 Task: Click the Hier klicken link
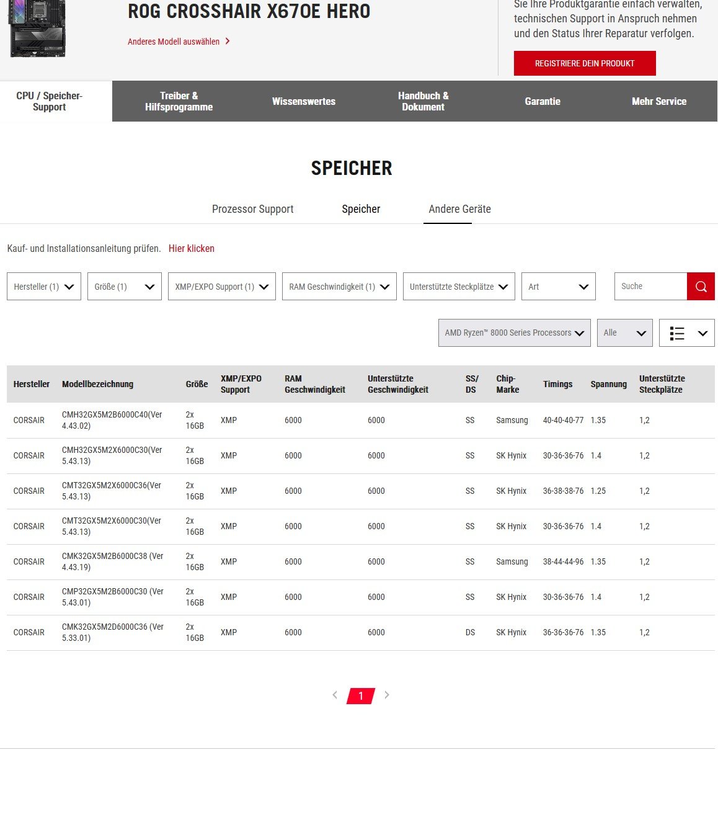[192, 248]
